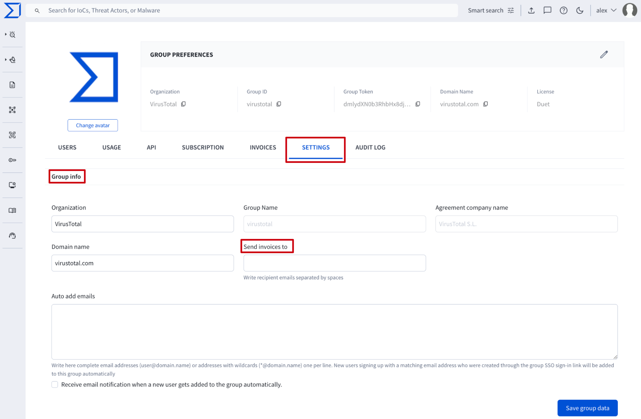Open the API key sidebar icon
641x419 pixels.
[12, 160]
